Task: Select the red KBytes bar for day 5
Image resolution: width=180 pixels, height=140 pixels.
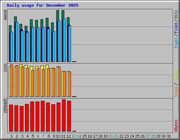Action: tap(32, 117)
